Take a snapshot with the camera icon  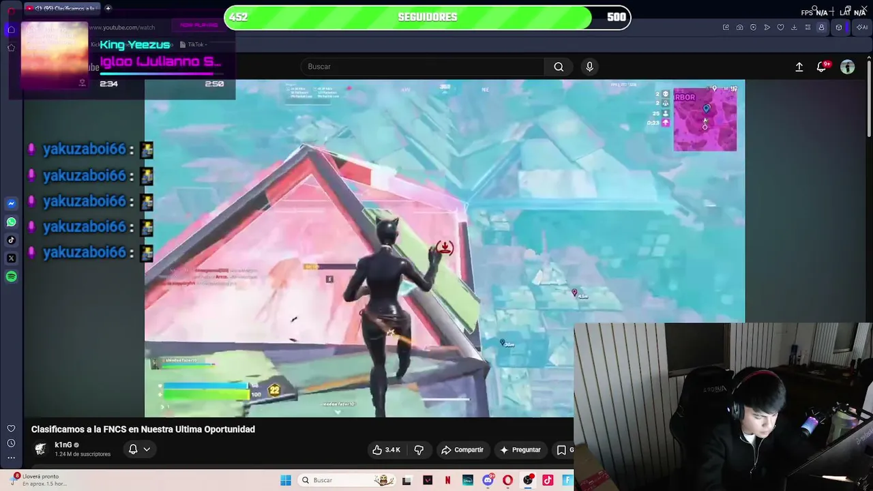[739, 27]
